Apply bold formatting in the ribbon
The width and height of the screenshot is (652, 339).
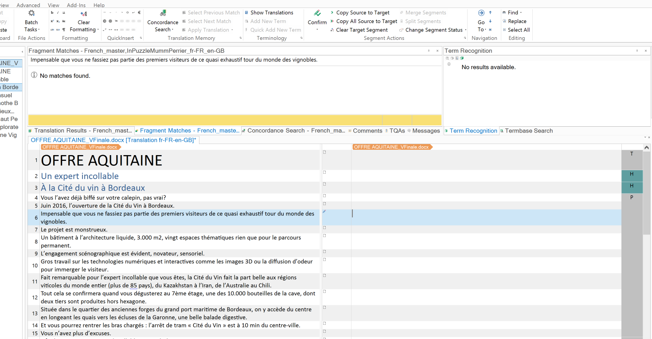click(x=52, y=13)
